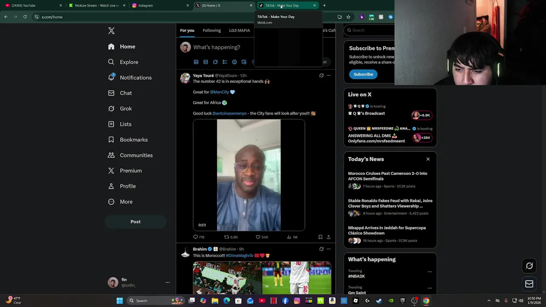This screenshot has width=546, height=307.
Task: Add media image icon in composer
Action: pyautogui.click(x=196, y=62)
